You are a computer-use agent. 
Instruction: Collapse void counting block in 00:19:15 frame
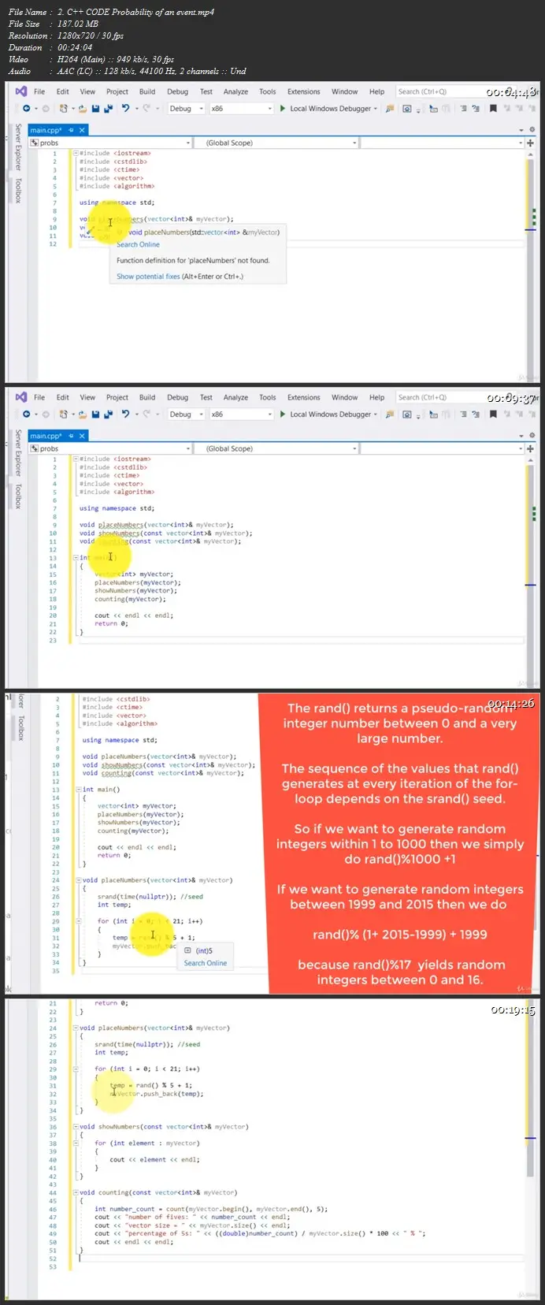(76, 1192)
